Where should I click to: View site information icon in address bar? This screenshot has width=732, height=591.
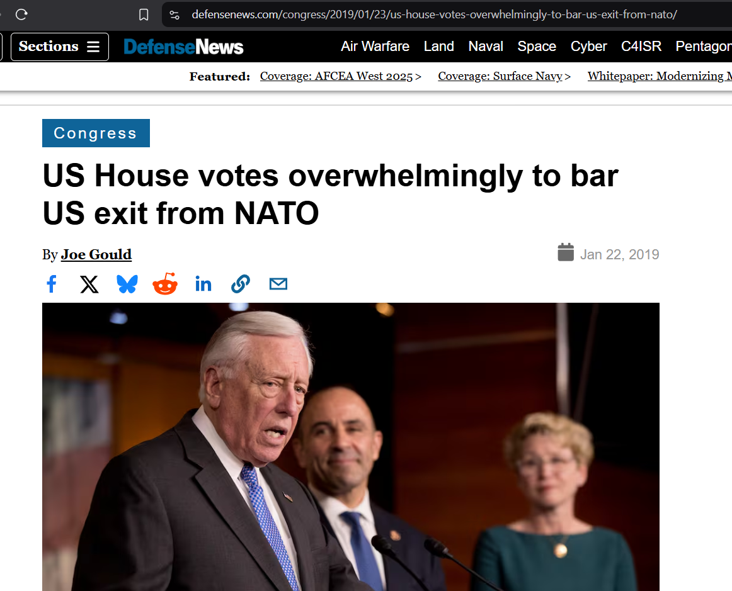tap(174, 15)
